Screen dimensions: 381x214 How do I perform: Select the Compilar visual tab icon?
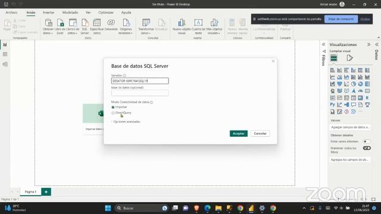coord(333,58)
